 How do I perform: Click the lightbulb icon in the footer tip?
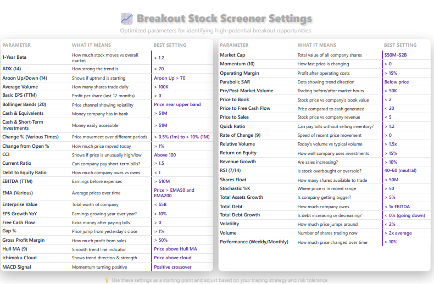[x=107, y=280]
